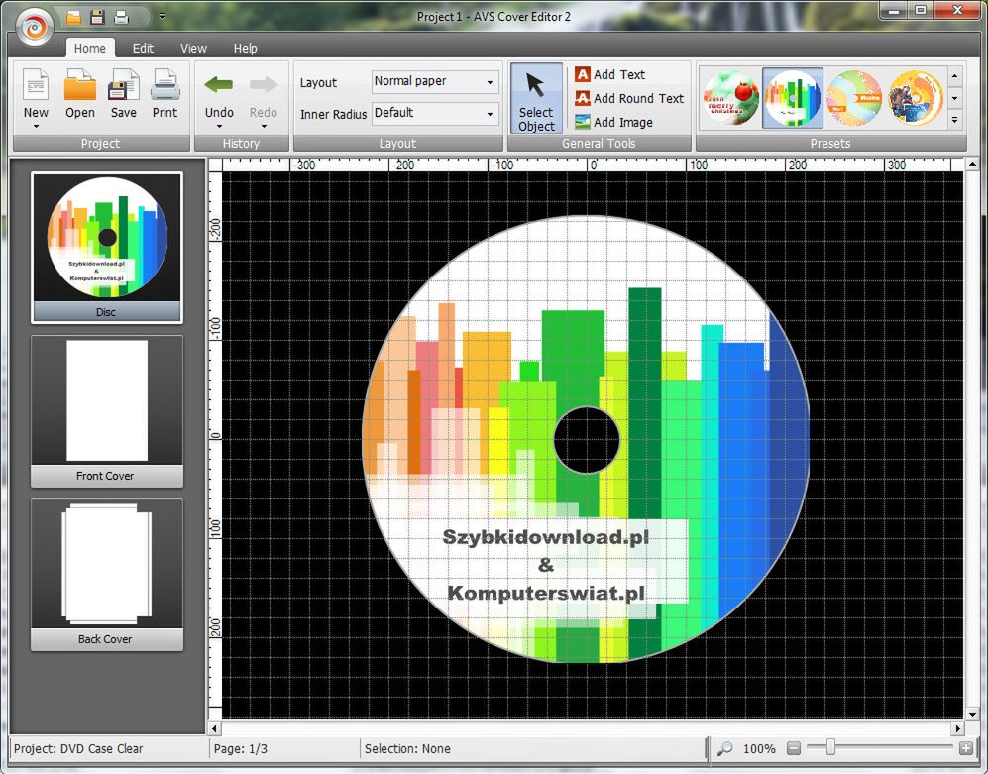The image size is (988, 774).
Task: Click the quick access Open folder icon
Action: point(74,17)
